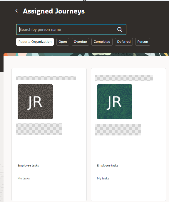Viewport: 169px width, 202px height.
Task: Go back using the left chevron arrow
Action: (16, 11)
